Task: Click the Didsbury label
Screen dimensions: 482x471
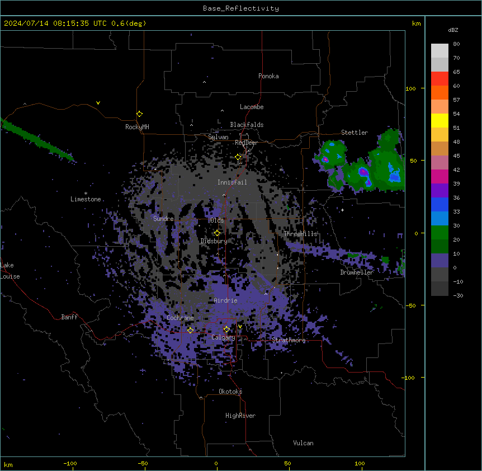Action: [214, 241]
